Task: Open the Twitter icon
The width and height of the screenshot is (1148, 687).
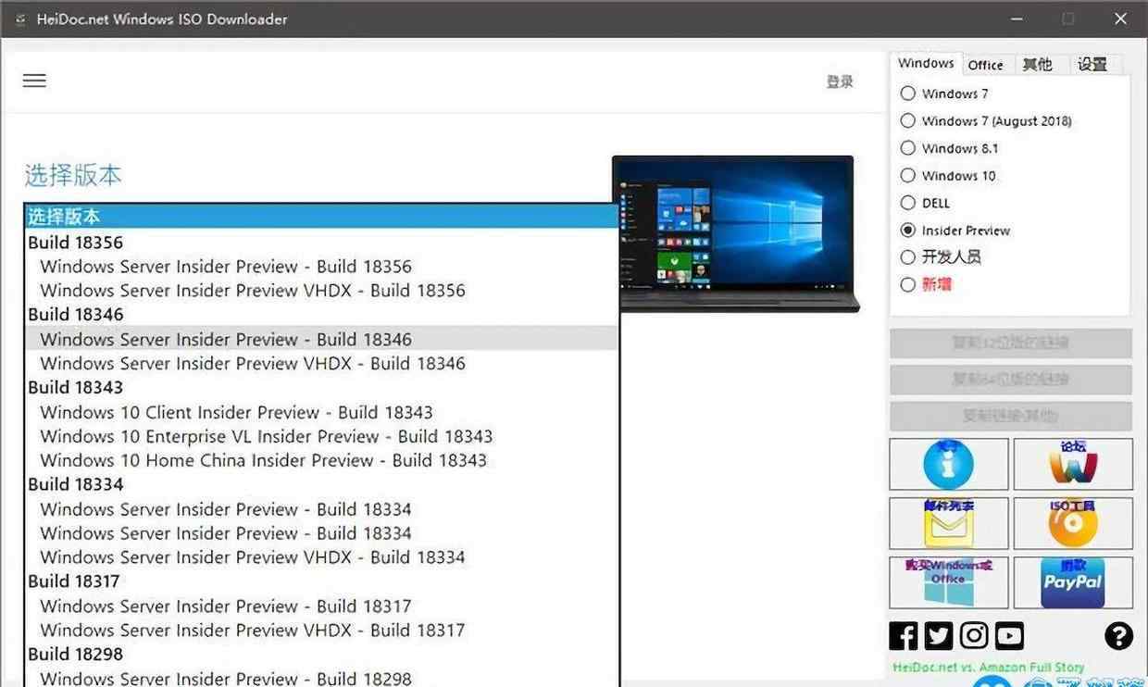Action: [x=939, y=635]
